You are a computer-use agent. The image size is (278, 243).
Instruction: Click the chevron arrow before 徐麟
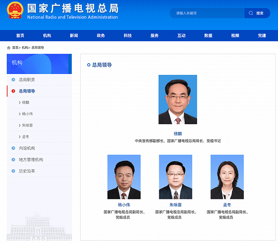(20, 103)
